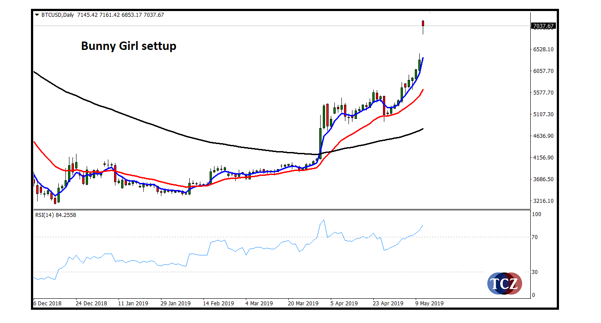Click the 'Bunny Girl settup' title text

[129, 46]
